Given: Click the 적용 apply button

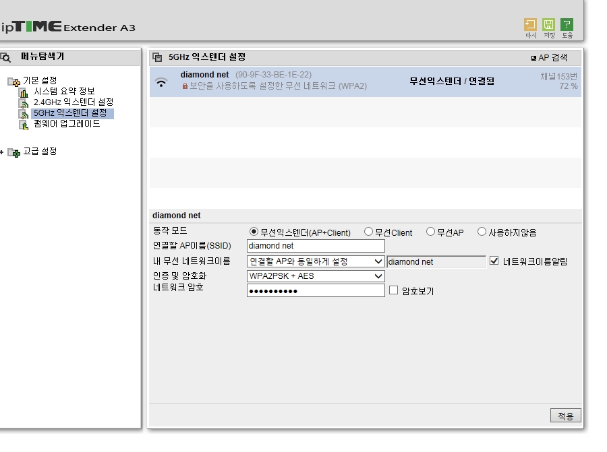Looking at the screenshot, I should click(x=566, y=416).
